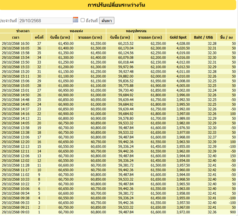The image size is (238, 216).
Task: Click the ขึ้น / ลง column header
Action: pos(226,37)
